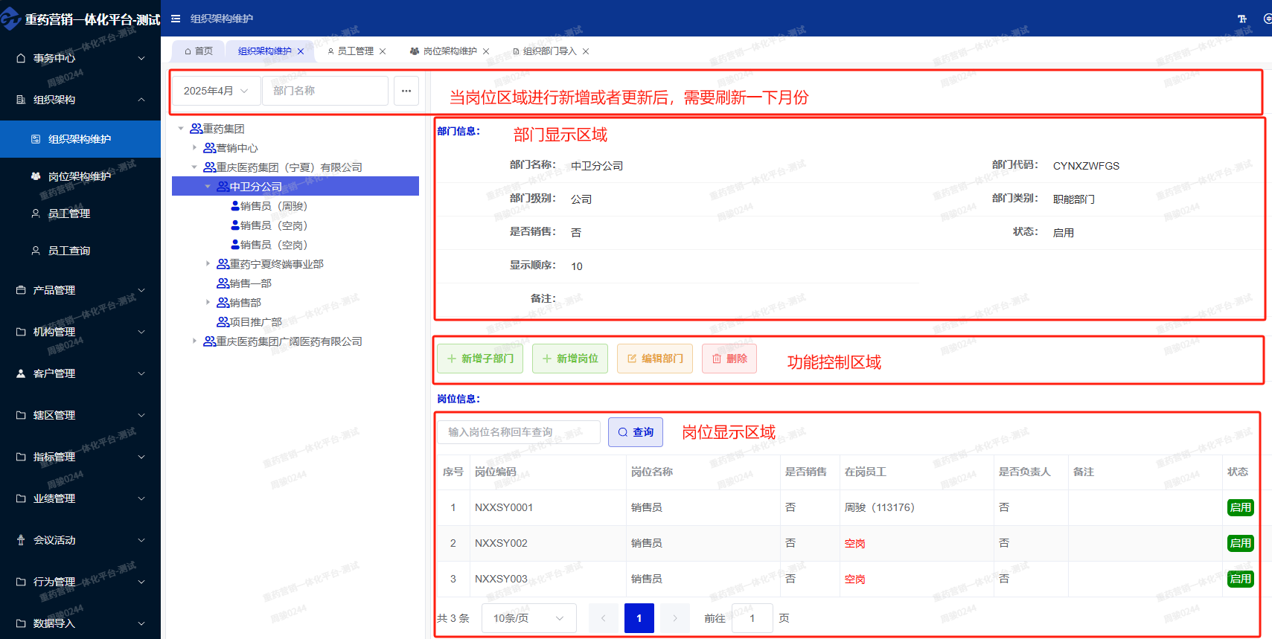Expand 重药宁夏终端事业部 tree node
Image resolution: width=1272 pixels, height=639 pixels.
coord(208,264)
